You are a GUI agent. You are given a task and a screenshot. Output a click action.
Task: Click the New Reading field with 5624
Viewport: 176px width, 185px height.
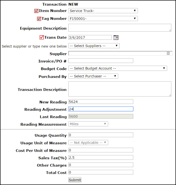click(x=101, y=102)
